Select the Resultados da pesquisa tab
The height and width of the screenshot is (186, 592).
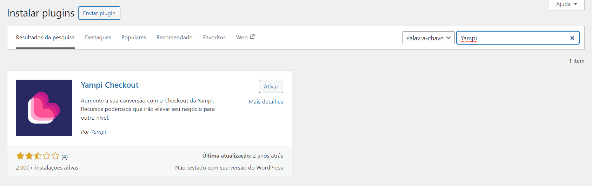(45, 38)
